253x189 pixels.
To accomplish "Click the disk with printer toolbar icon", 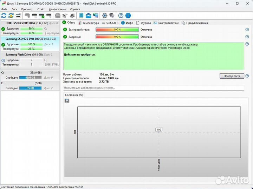I will 72,15.
